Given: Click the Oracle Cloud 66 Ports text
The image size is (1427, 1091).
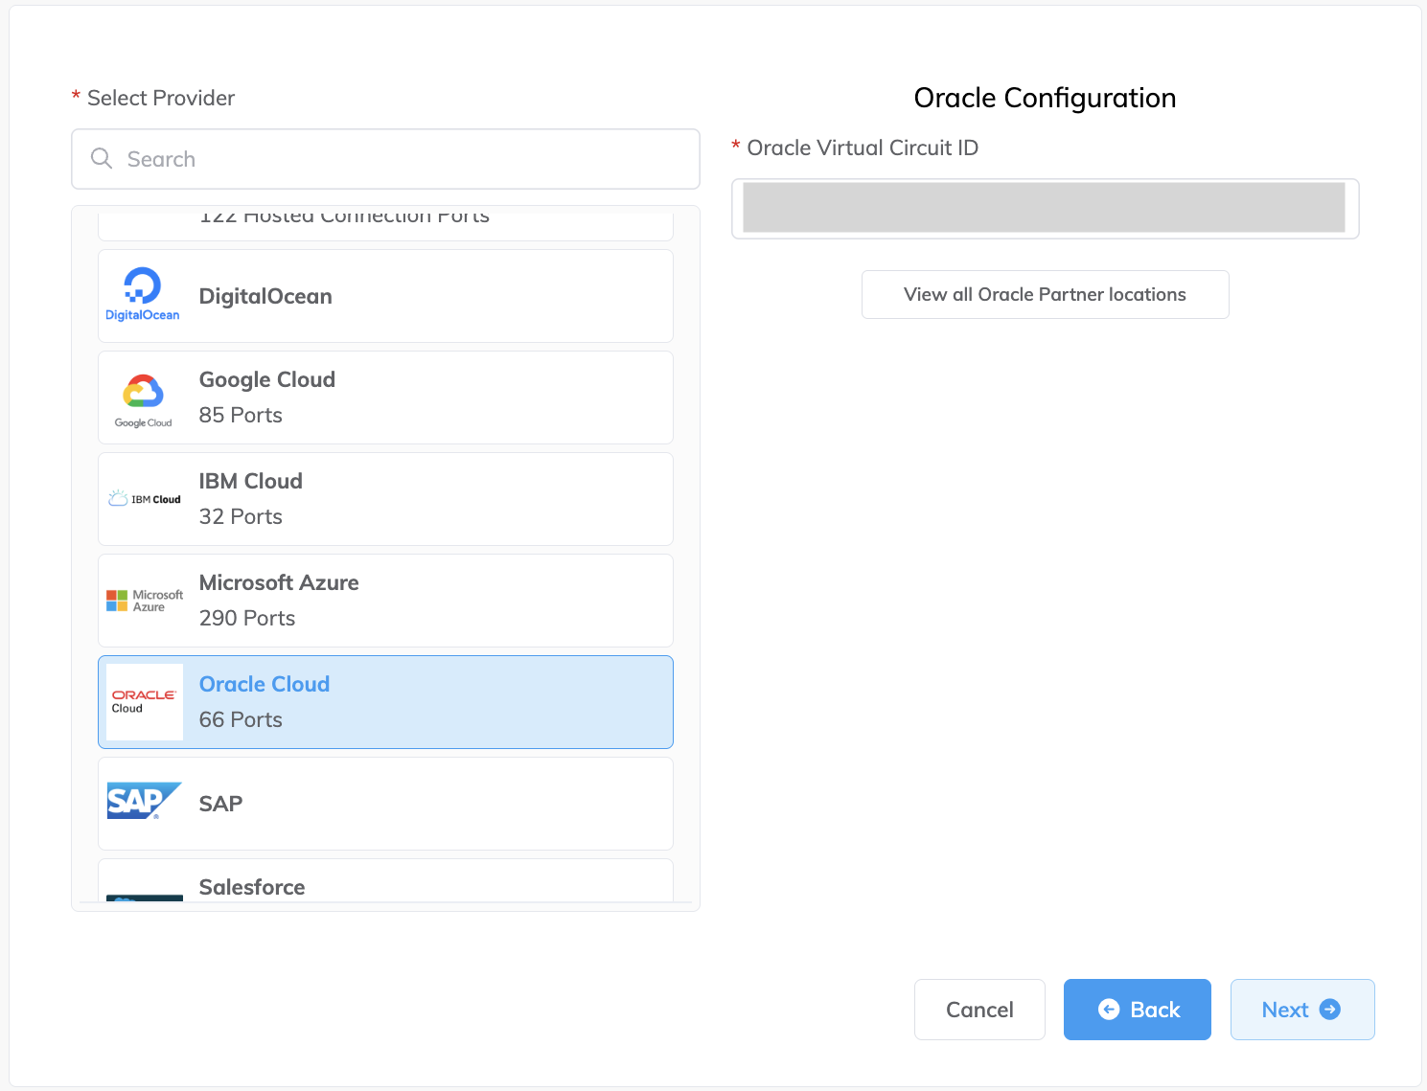Looking at the screenshot, I should coord(265,702).
